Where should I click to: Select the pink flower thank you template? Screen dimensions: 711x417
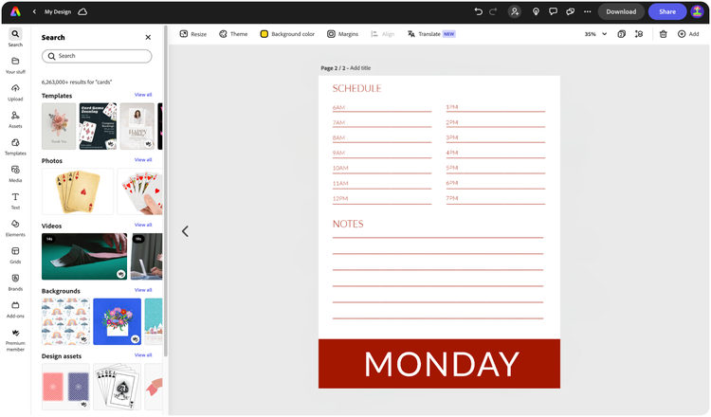point(59,126)
